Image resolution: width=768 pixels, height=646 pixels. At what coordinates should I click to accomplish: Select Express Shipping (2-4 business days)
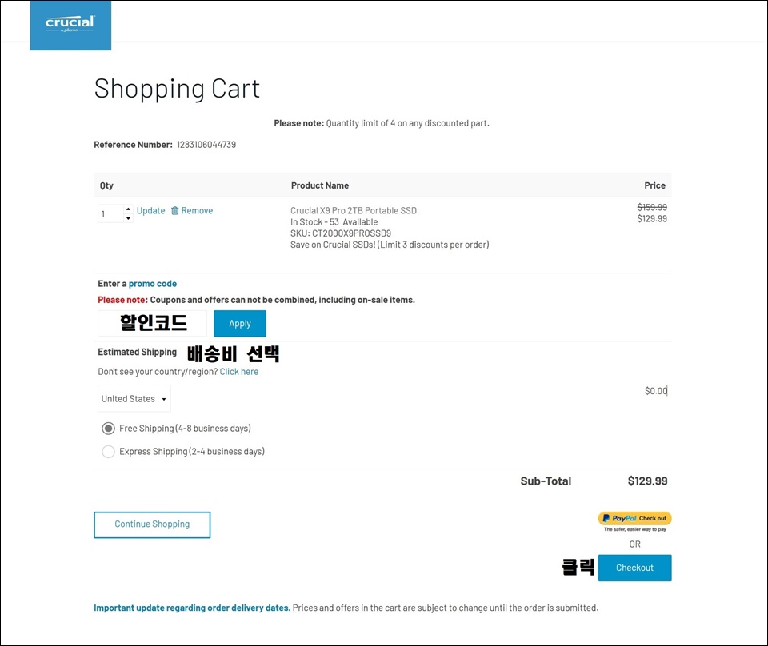pos(108,451)
